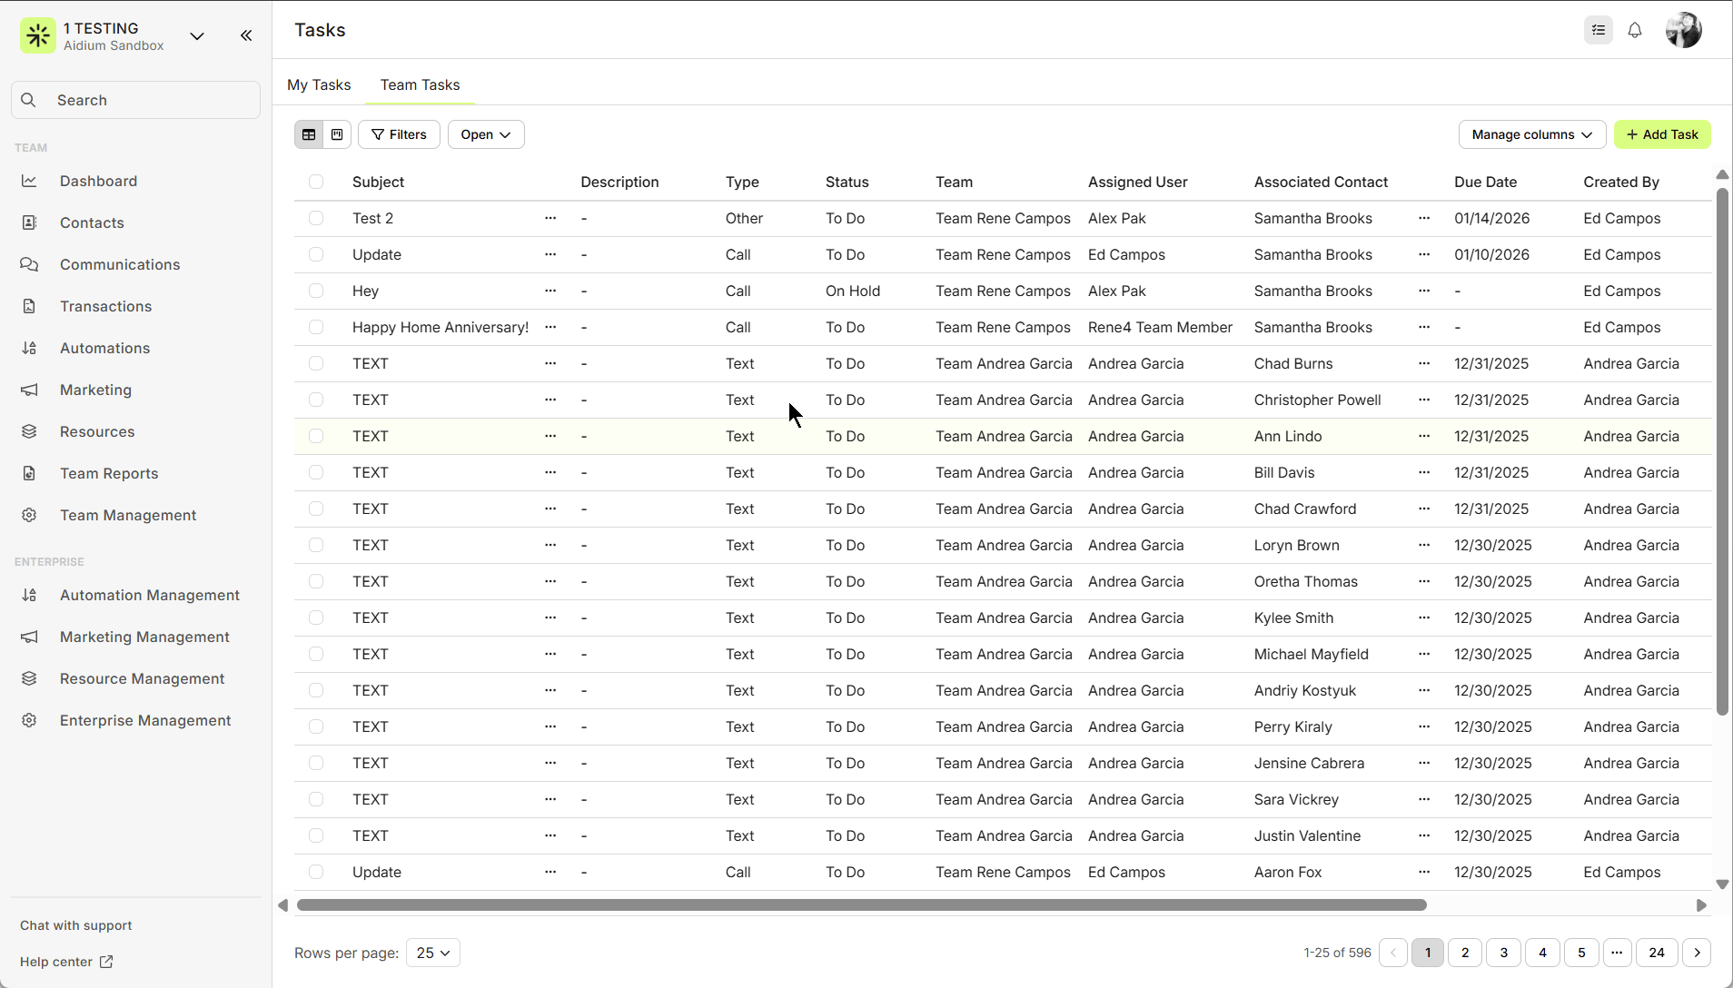Screen dimensions: 1733x988
Task: Switch to the My Tasks tab
Action: (319, 84)
